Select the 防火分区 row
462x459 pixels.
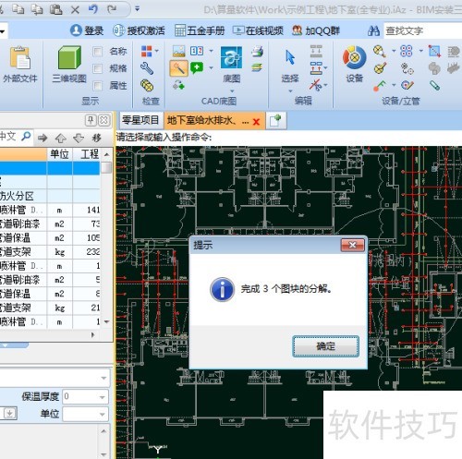click(50, 196)
